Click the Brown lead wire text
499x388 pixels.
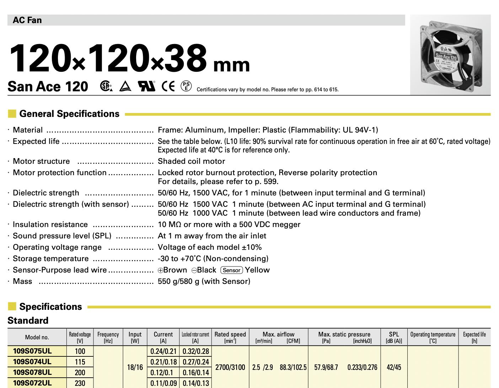(175, 270)
